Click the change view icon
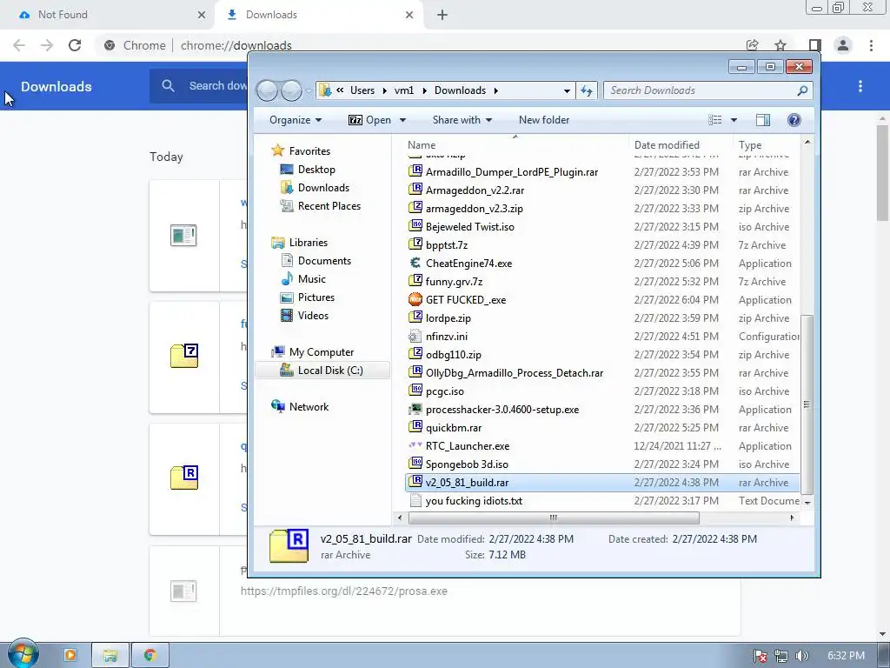 pyautogui.click(x=715, y=120)
